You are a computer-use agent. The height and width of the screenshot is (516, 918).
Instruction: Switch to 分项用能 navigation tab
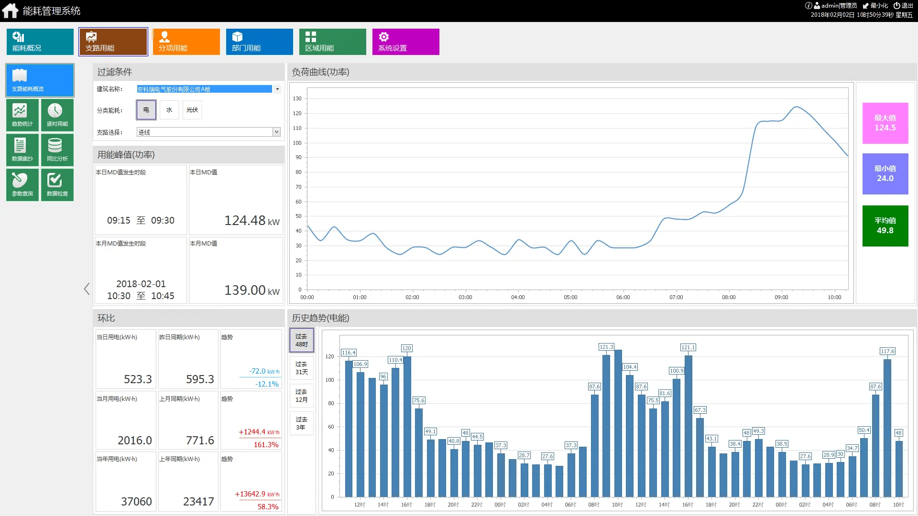186,42
